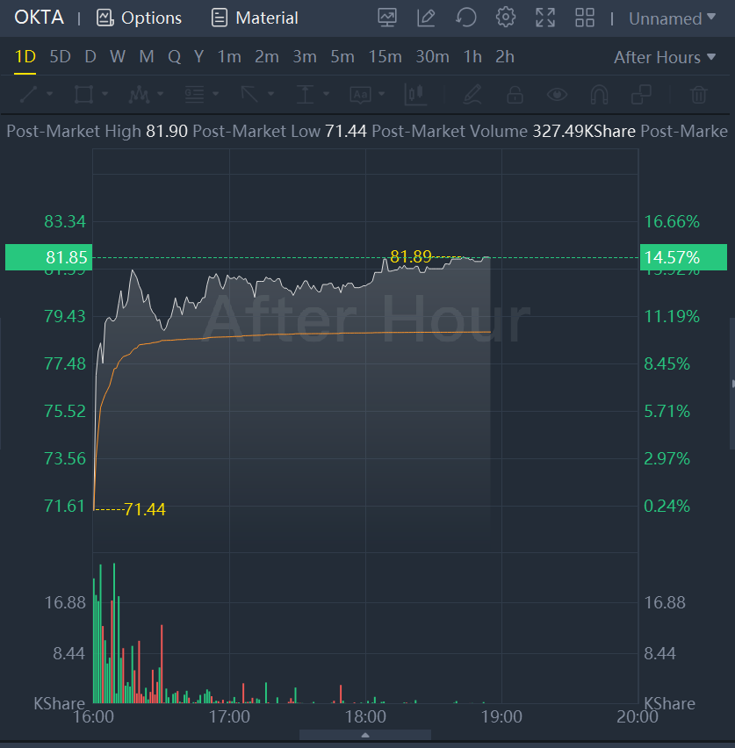Toggle drawings visibility eye icon
The height and width of the screenshot is (748, 735).
coord(557,94)
